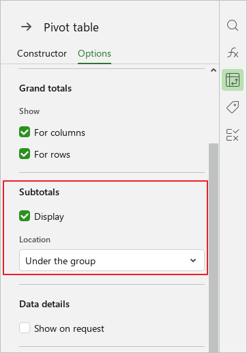The image size is (247, 353).
Task: Select the Options tab
Action: (94, 54)
